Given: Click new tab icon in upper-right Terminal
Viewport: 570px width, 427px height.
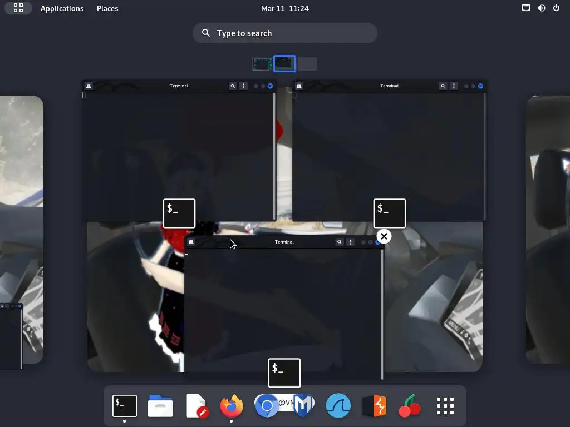Looking at the screenshot, I should coord(299,86).
